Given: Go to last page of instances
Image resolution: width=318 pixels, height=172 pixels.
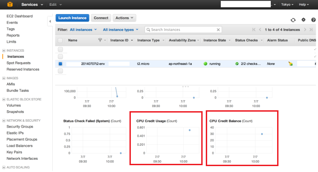Looking at the screenshot, I should click(311, 29).
